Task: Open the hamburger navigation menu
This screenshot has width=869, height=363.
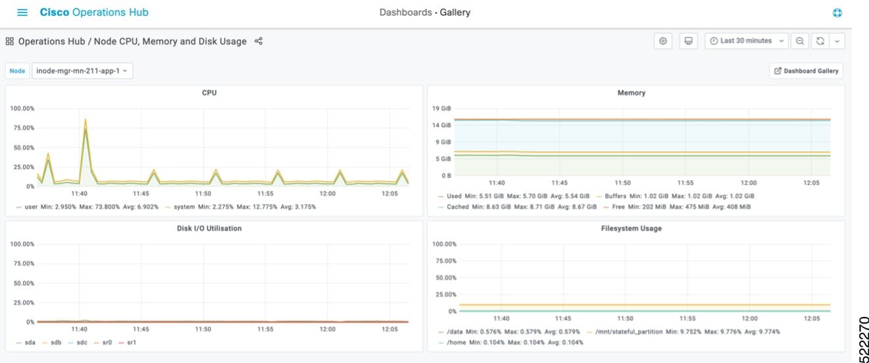Action: pyautogui.click(x=22, y=12)
